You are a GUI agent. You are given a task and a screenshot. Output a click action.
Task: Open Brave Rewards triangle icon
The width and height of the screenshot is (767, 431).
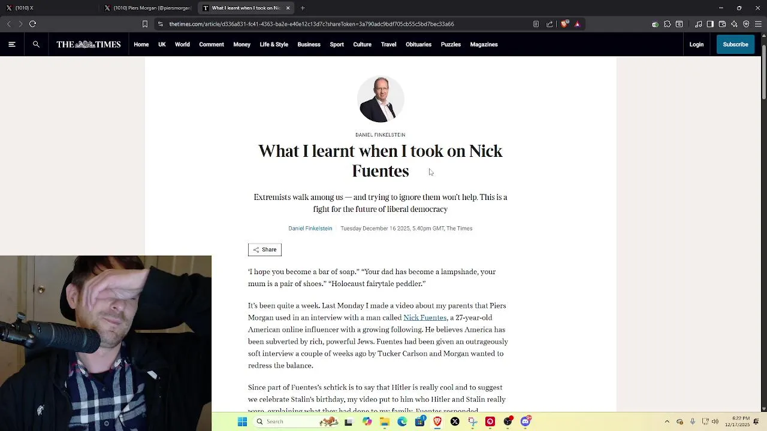tap(577, 24)
